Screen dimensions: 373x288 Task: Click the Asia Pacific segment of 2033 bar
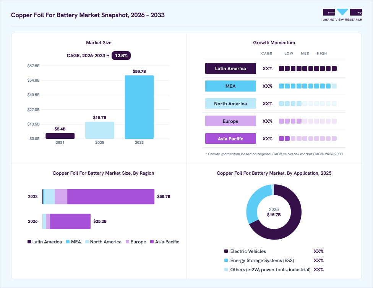111,196
